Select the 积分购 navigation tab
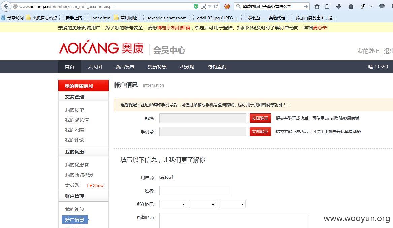The image size is (393, 228). point(187,67)
